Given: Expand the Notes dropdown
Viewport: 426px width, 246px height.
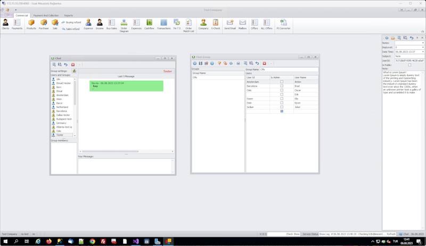Looking at the screenshot, I should [x=423, y=43].
